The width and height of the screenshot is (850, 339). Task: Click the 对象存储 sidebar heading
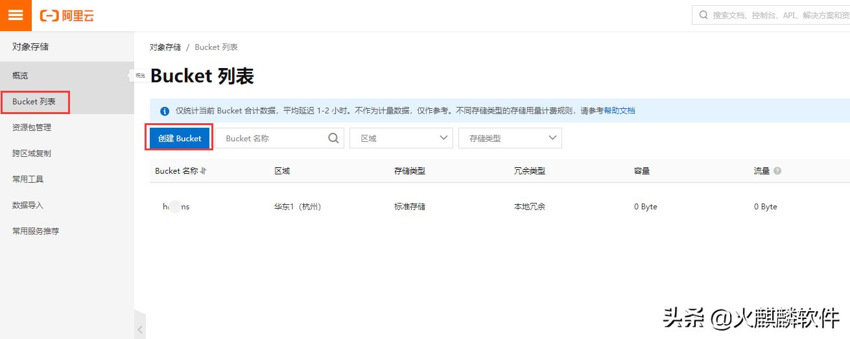tap(30, 47)
